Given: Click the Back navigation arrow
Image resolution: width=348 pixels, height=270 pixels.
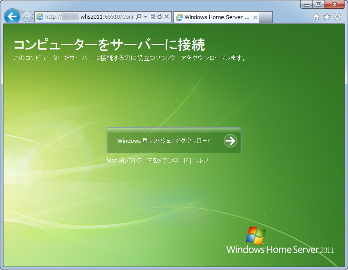Looking at the screenshot, I should pos(12,16).
